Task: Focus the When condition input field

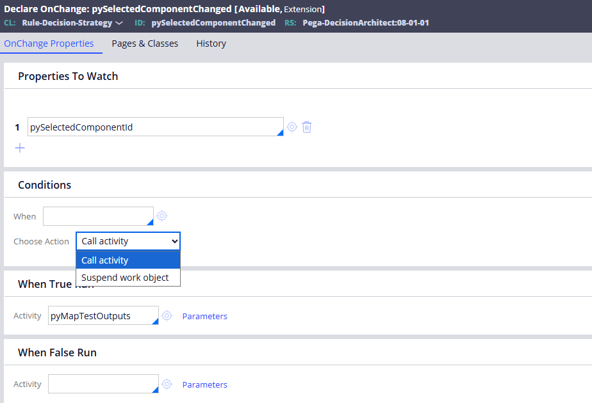Action: coord(98,216)
